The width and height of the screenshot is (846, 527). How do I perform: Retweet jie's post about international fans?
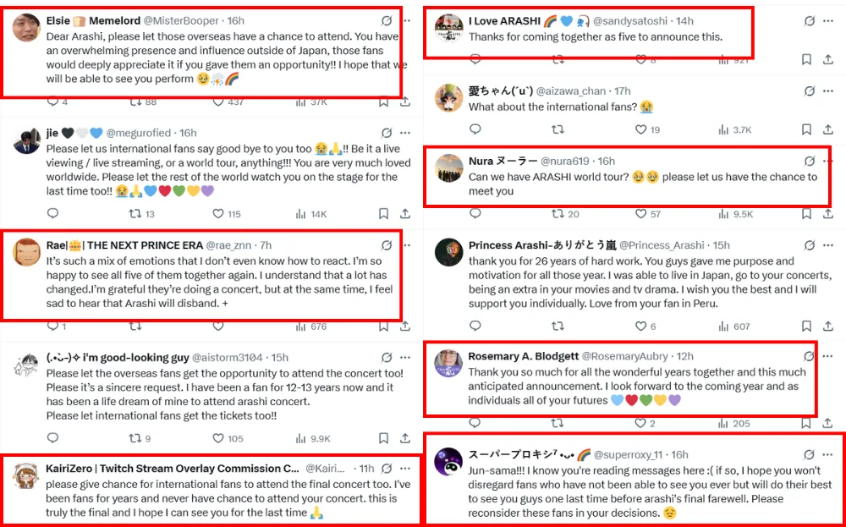135,214
